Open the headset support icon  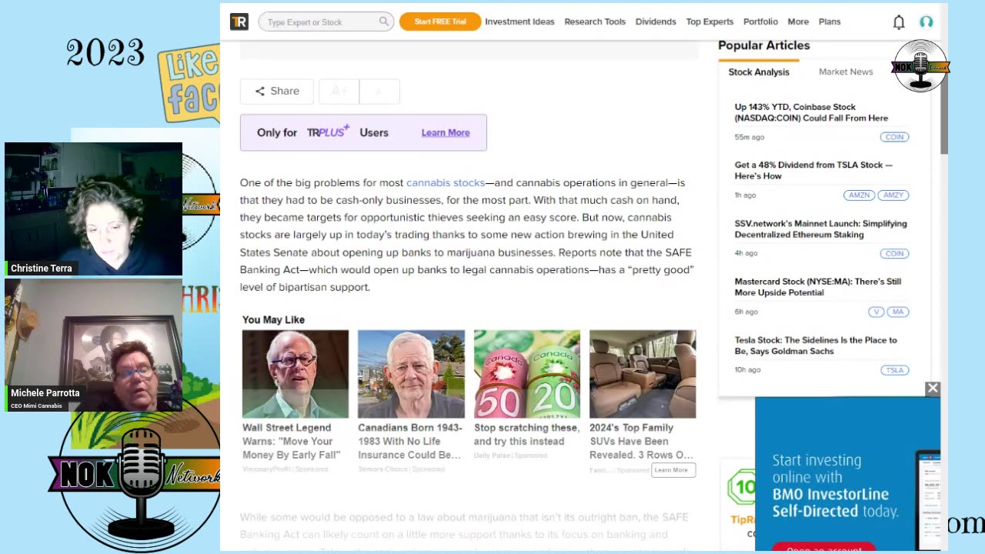[927, 22]
